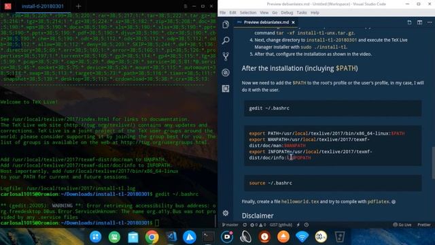
Task: Click the clock icon in status bar
Action: [307, 225]
